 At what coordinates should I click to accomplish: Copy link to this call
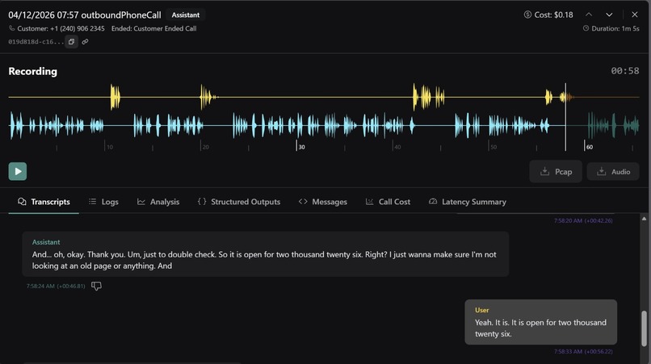(85, 41)
